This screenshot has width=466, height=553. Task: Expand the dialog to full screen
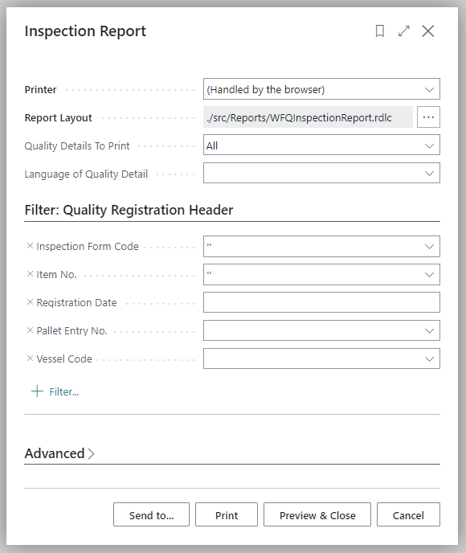click(404, 31)
